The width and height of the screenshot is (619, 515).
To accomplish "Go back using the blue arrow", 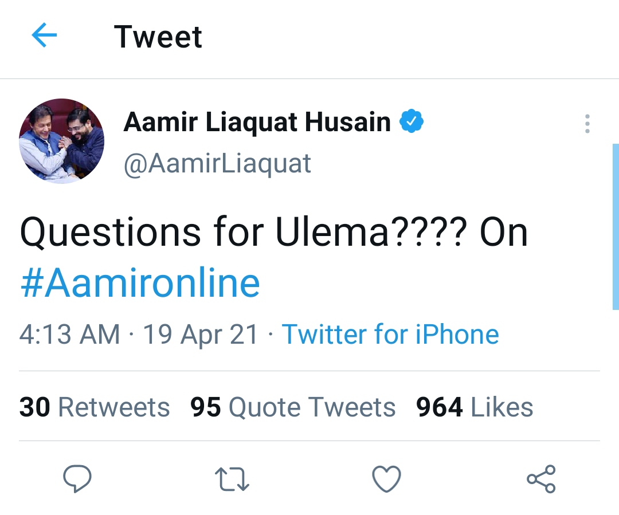I will pyautogui.click(x=44, y=35).
